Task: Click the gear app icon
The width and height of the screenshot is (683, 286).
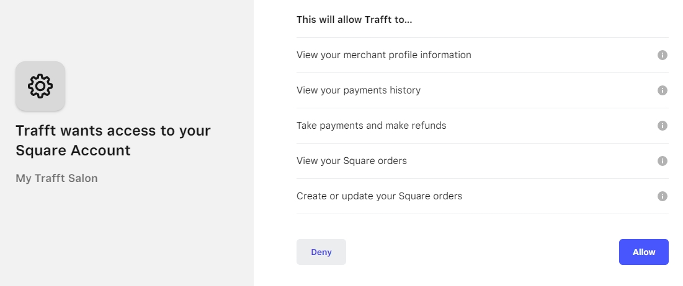Action: tap(40, 86)
